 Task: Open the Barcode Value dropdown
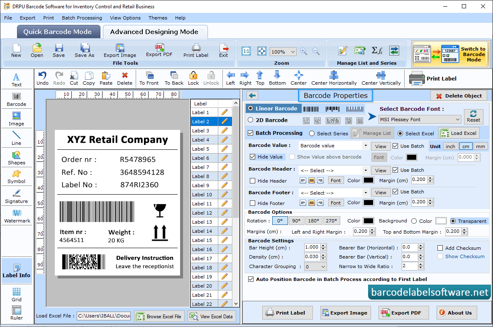pos(365,146)
